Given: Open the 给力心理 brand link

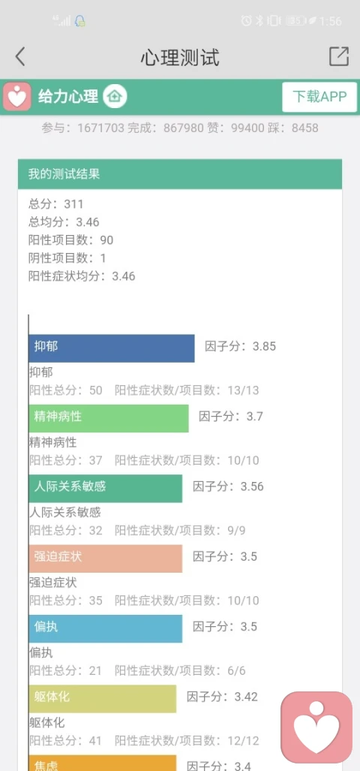Looking at the screenshot, I should [68, 96].
